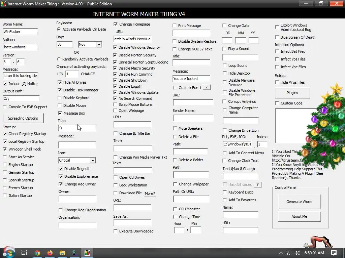Focus the drive icon Index field
The width and height of the screenshot is (345, 258).
click(x=262, y=144)
